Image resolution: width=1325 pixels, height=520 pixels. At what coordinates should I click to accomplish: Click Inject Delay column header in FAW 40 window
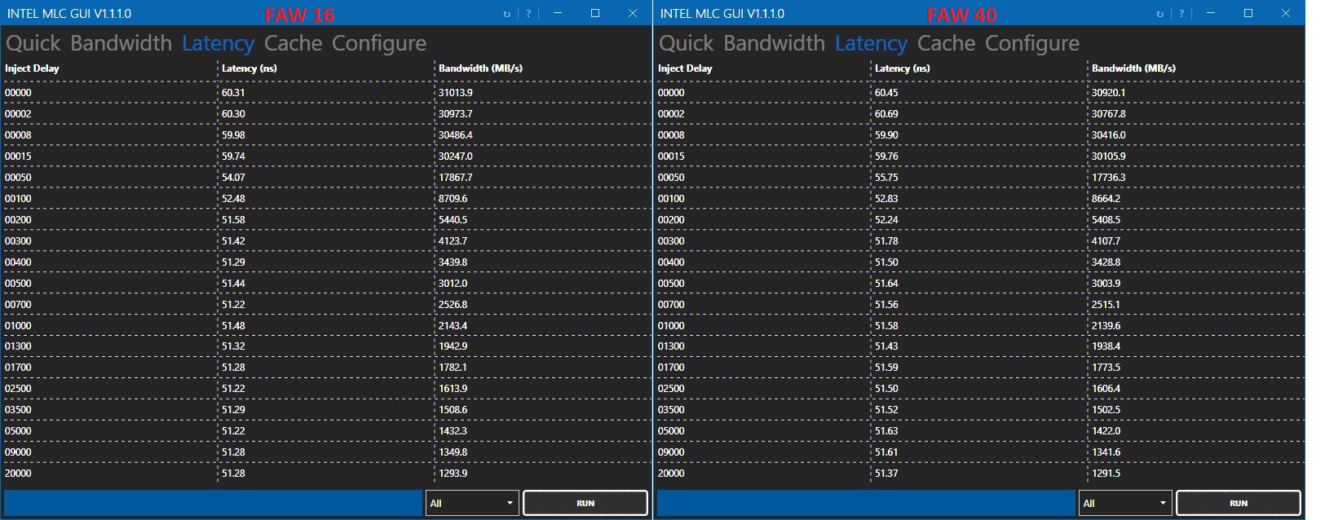685,68
